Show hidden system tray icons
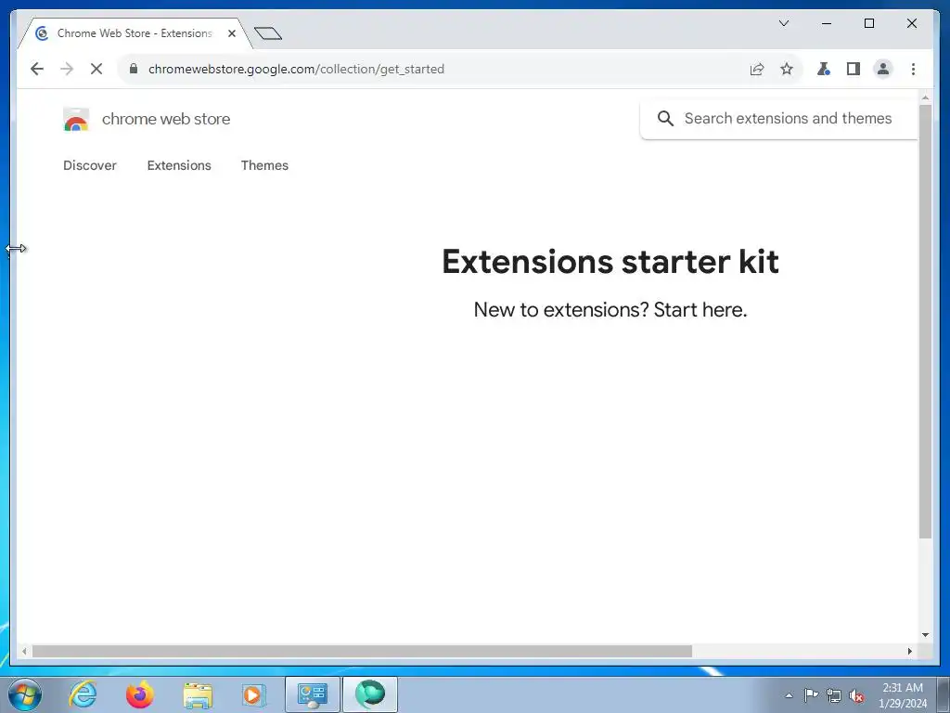The height and width of the screenshot is (713, 950). coord(789,695)
